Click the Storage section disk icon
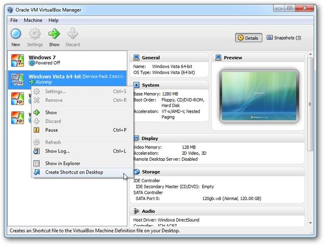Image resolution: width=324 pixels, height=245 pixels. tap(136, 171)
